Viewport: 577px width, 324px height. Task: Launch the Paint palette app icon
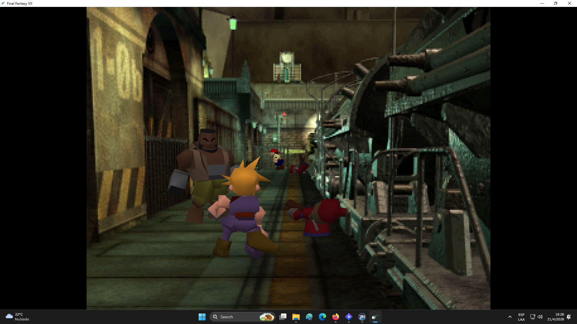pos(309,317)
